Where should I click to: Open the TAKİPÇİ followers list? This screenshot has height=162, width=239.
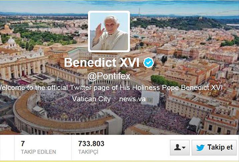(88, 152)
